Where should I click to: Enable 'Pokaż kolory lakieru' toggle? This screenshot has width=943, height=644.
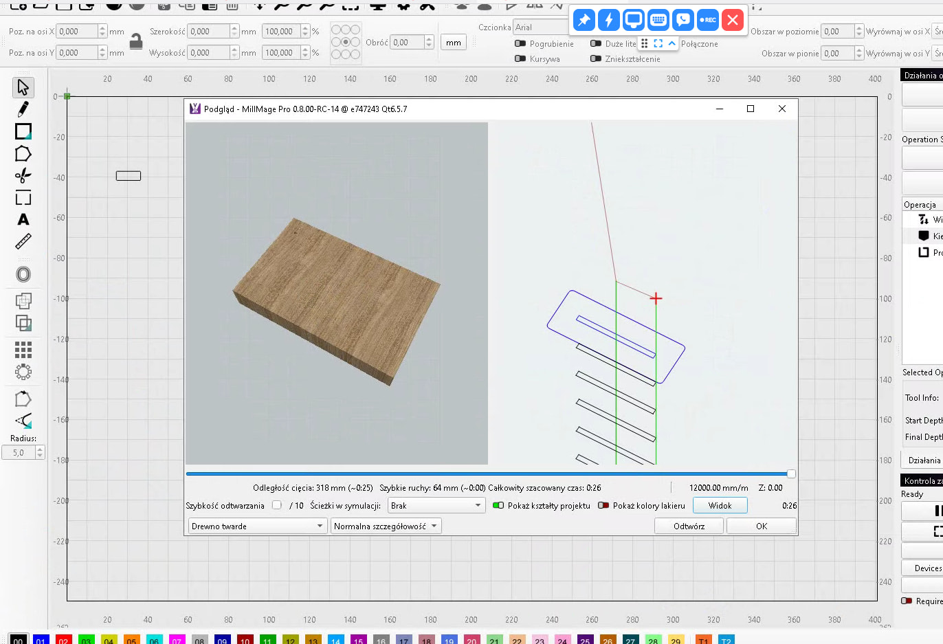603,506
